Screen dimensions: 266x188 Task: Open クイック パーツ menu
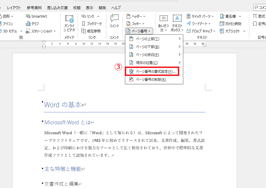pyautogui.click(x=200, y=16)
